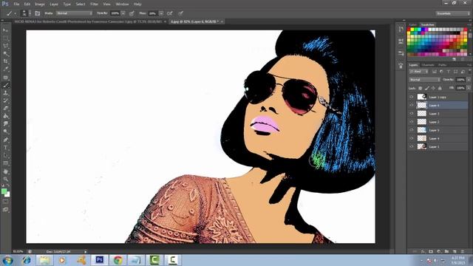Image resolution: width=473 pixels, height=266 pixels.
Task: Open the Brush panel from the options bar
Action: [x=38, y=13]
